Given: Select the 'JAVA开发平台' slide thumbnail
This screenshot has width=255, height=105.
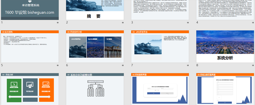Looking at the screenshot, I should 160,47.
